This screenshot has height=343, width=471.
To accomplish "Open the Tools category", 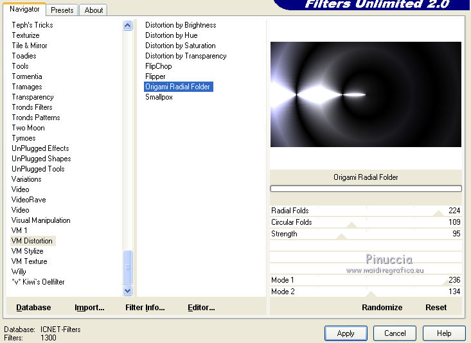I will pos(20,66).
